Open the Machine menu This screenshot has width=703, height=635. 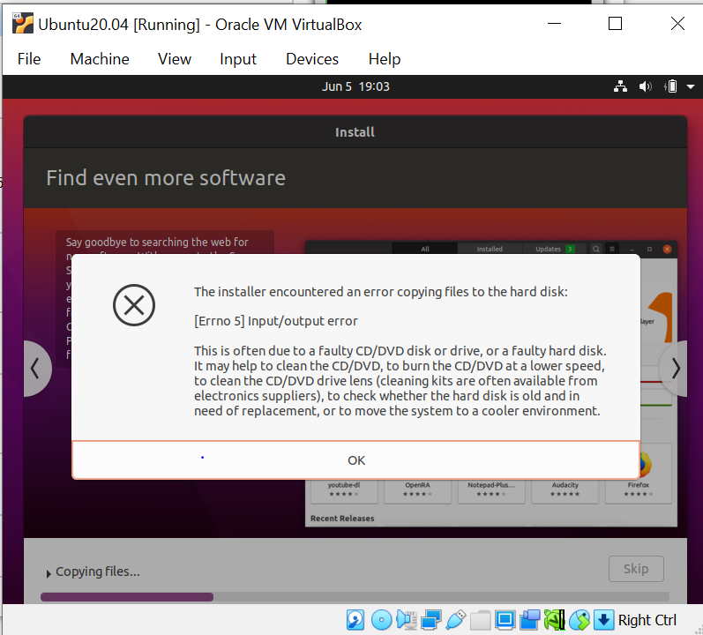[100, 59]
